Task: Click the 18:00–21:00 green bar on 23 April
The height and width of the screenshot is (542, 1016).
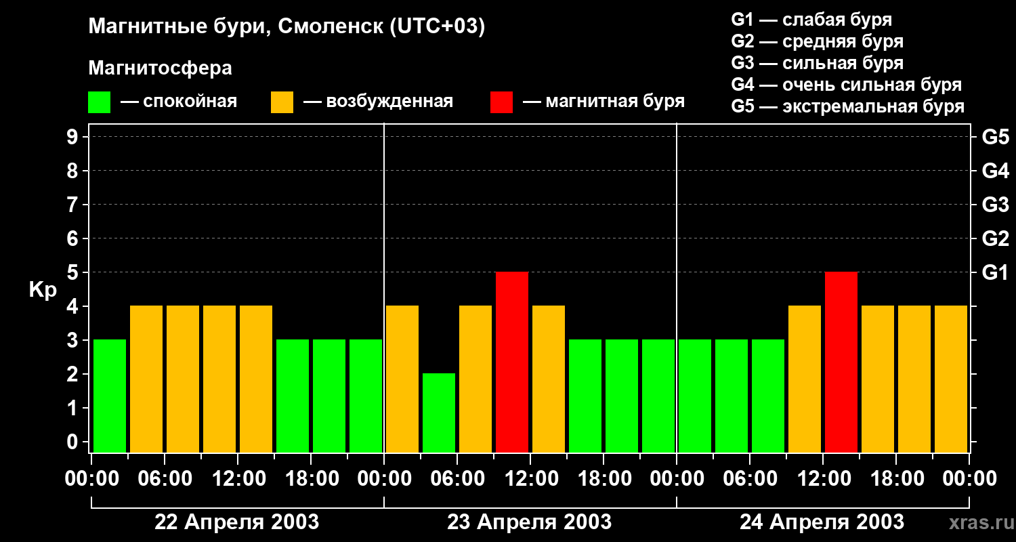Action: pos(622,396)
